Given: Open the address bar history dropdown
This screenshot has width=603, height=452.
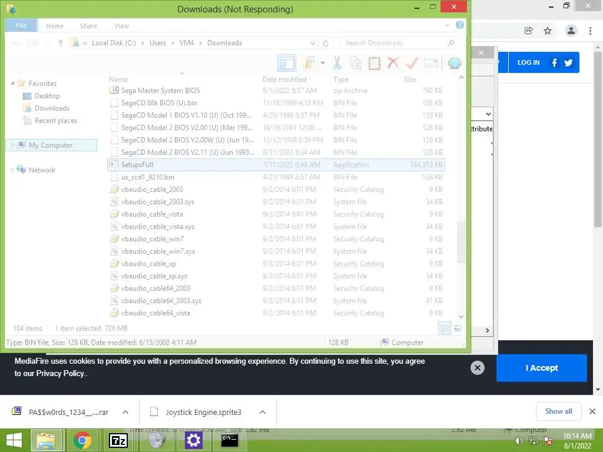Looking at the screenshot, I should pyautogui.click(x=313, y=43).
